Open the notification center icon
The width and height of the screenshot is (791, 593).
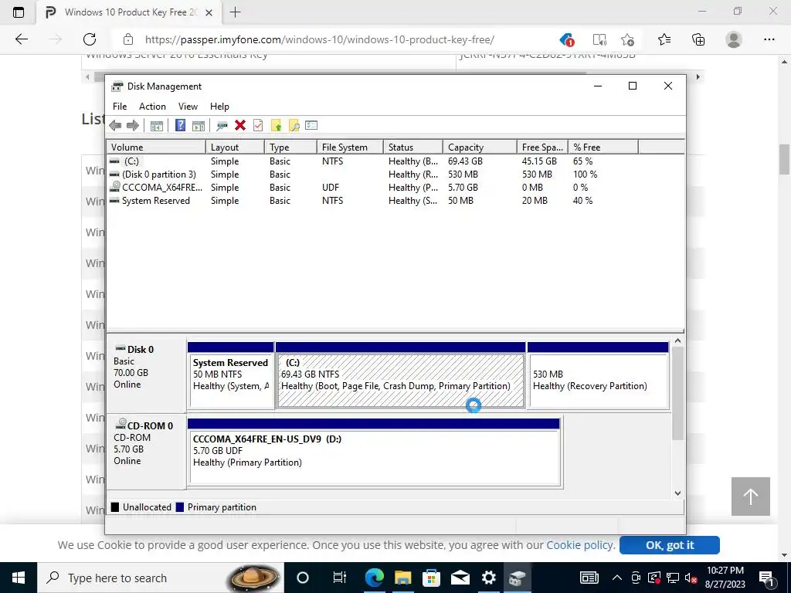(x=766, y=578)
